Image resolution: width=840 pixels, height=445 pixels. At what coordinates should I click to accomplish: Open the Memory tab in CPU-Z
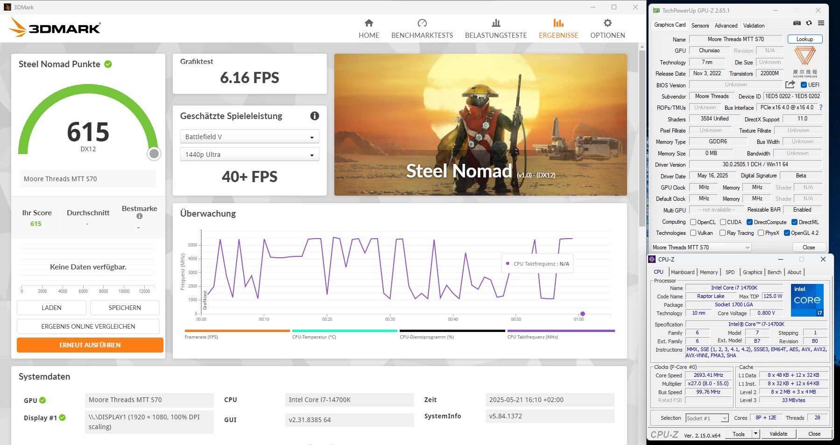[x=709, y=272]
